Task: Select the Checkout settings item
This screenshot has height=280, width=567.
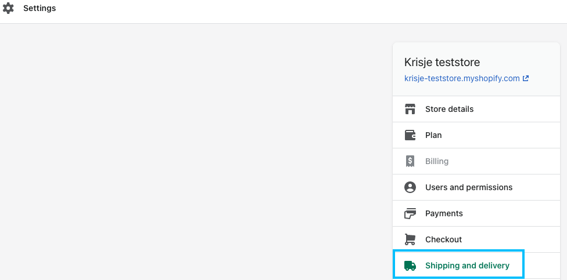Action: [476, 239]
